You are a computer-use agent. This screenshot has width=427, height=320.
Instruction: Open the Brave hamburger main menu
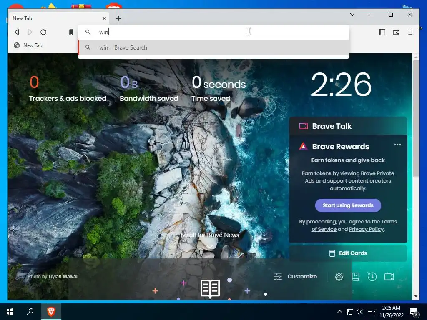tap(410, 32)
